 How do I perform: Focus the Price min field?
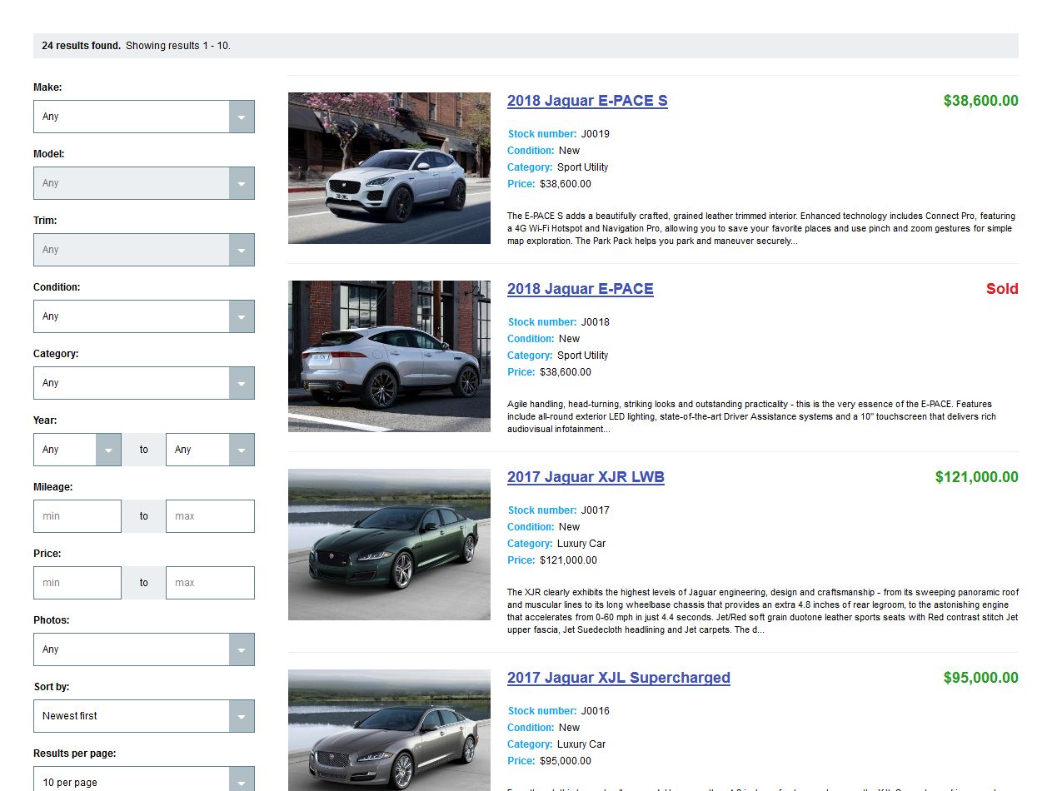(77, 583)
